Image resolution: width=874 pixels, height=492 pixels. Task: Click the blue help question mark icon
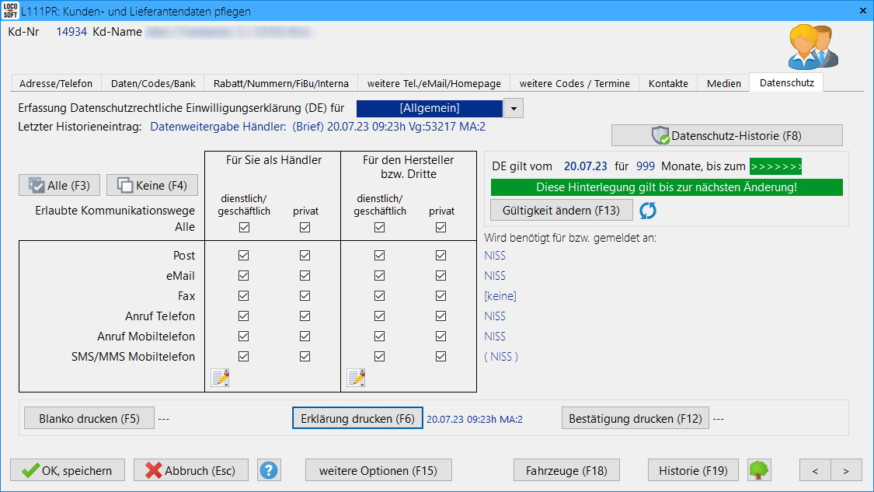269,470
